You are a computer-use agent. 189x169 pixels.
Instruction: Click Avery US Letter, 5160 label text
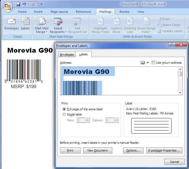click(141, 109)
